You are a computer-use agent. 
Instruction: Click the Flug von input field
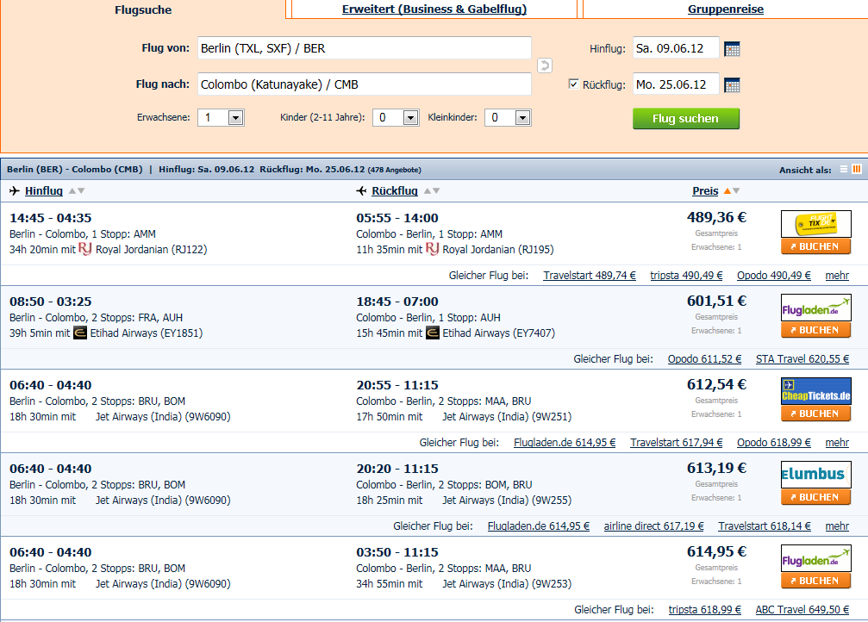365,48
